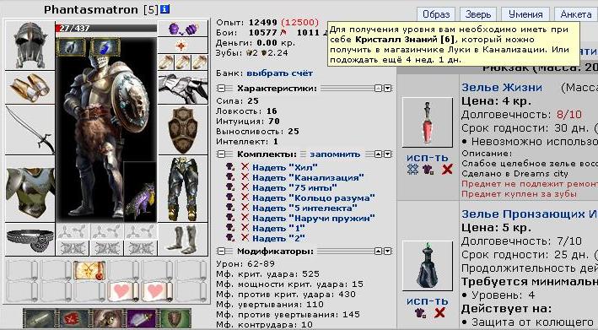This screenshot has width=598, height=330.
Task: Click the red Зелье Жизни potion image
Action: [x=428, y=122]
